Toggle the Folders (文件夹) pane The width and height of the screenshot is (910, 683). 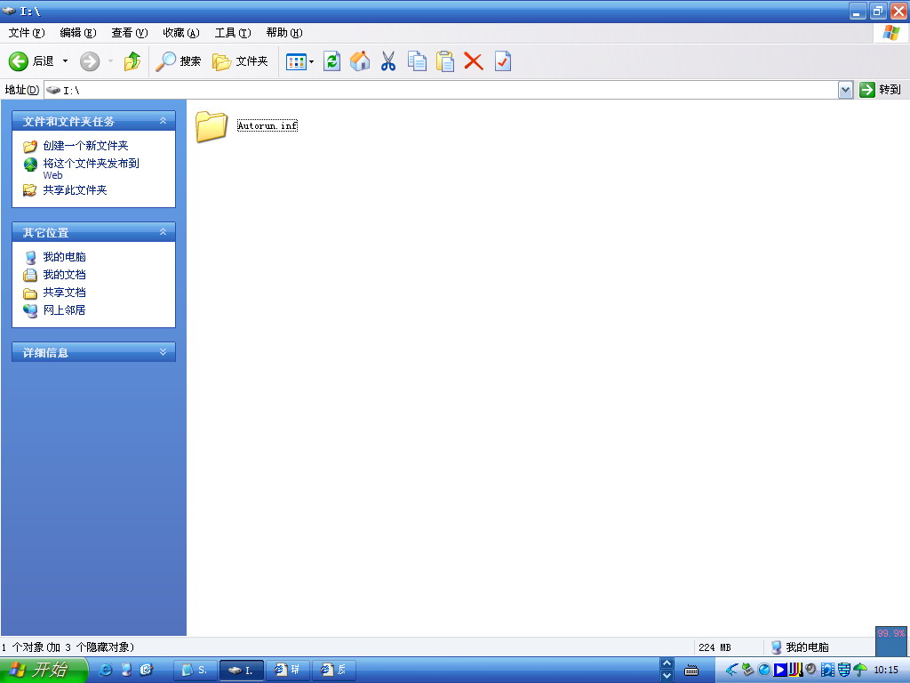coord(240,61)
